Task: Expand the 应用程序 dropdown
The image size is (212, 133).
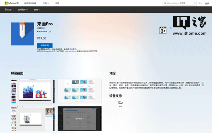Action: [x=23, y=10]
